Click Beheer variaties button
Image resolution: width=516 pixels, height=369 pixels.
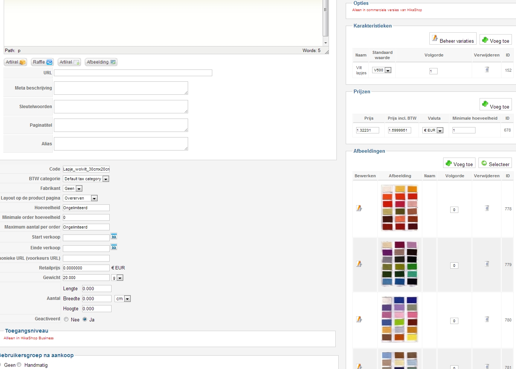453,39
